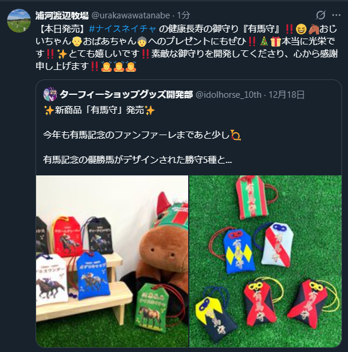The image size is (348, 352).
Task: Expand truncated quoted text ending 勝守5種と…
Action: (x=137, y=159)
